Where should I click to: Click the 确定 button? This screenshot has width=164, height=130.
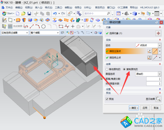(134, 108)
